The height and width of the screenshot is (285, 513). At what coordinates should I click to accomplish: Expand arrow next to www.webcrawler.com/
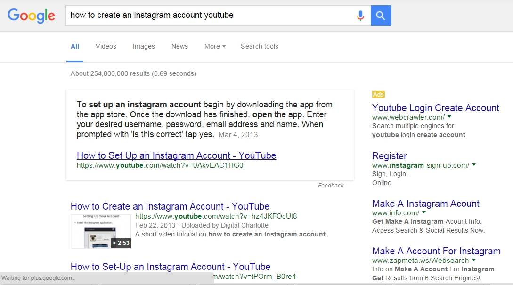tap(449, 116)
